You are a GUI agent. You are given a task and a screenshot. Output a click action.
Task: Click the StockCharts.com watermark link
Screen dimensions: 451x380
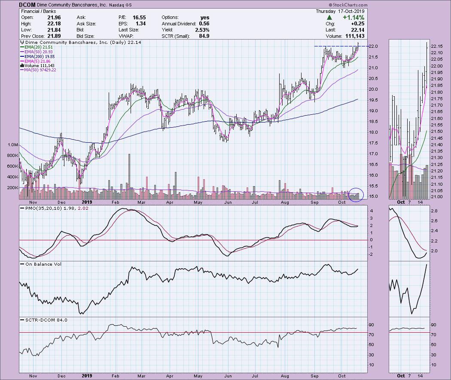pos(348,5)
